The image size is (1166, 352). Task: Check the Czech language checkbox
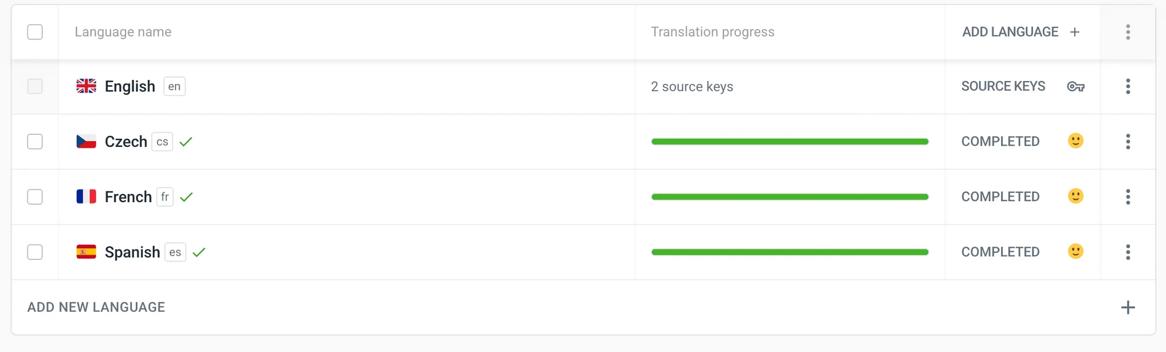(35, 142)
